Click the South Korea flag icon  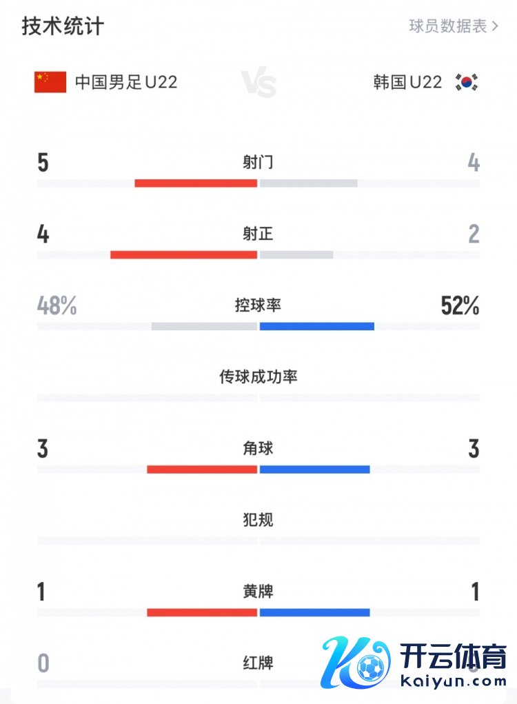click(x=467, y=83)
